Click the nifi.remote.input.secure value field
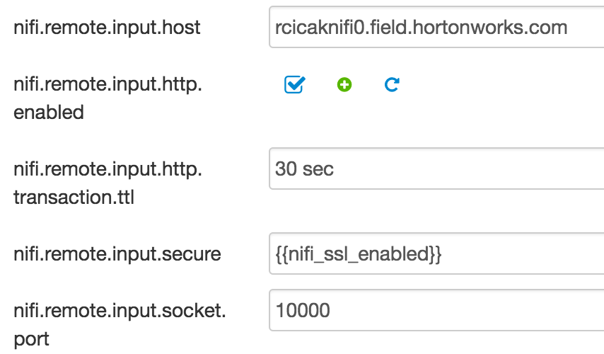Viewport: 604px width, 354px height. [x=436, y=254]
